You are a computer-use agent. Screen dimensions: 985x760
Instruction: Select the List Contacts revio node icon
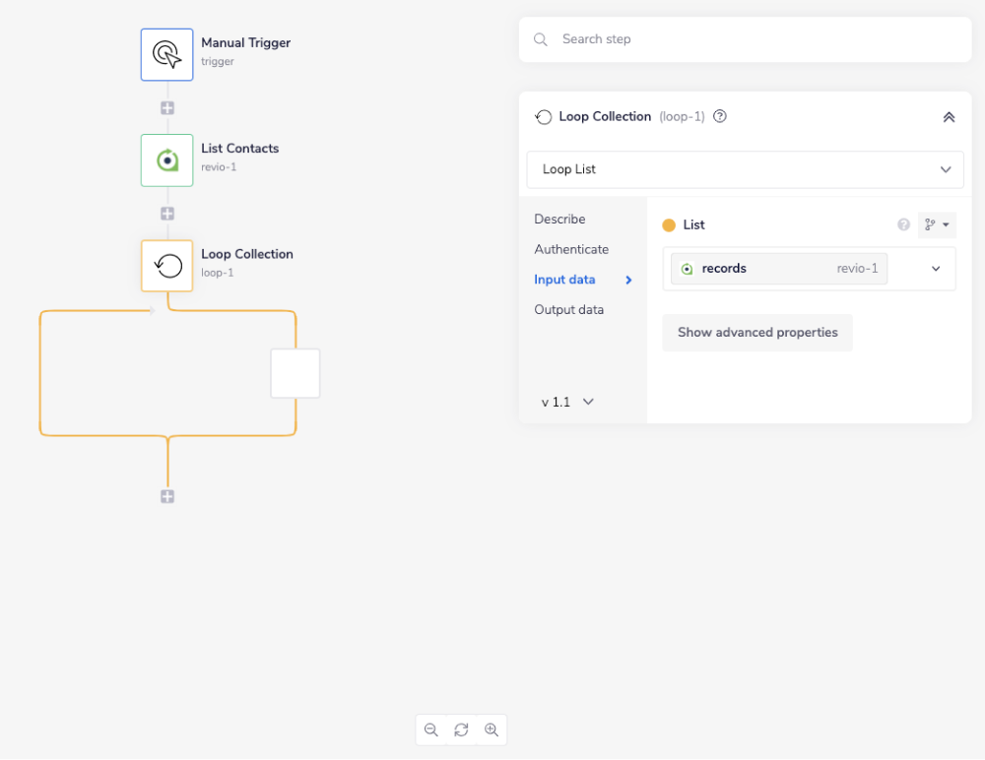click(167, 160)
